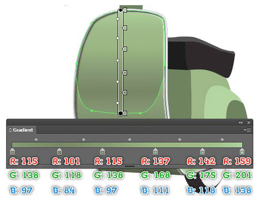Screen dimensions: 259x201
Task: Select the last gradient stop R:159
Action: coord(242,151)
